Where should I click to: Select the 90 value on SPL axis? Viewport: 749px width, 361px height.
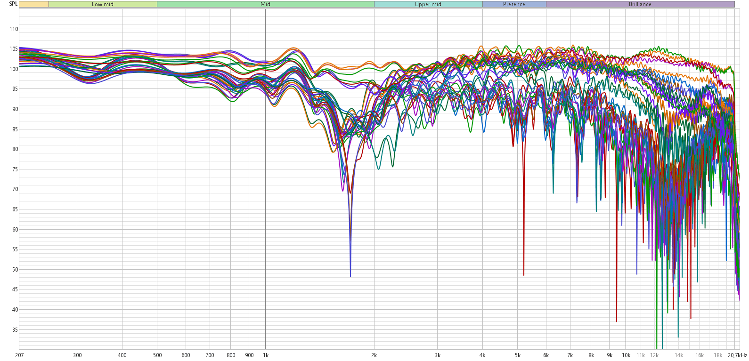coord(15,109)
